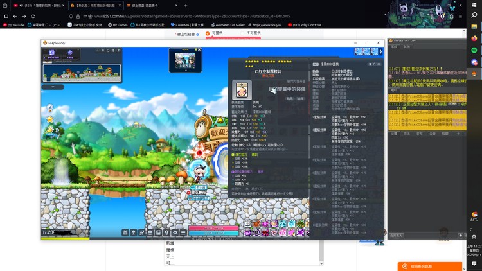Click the first buff icon at top right

coord(358,51)
